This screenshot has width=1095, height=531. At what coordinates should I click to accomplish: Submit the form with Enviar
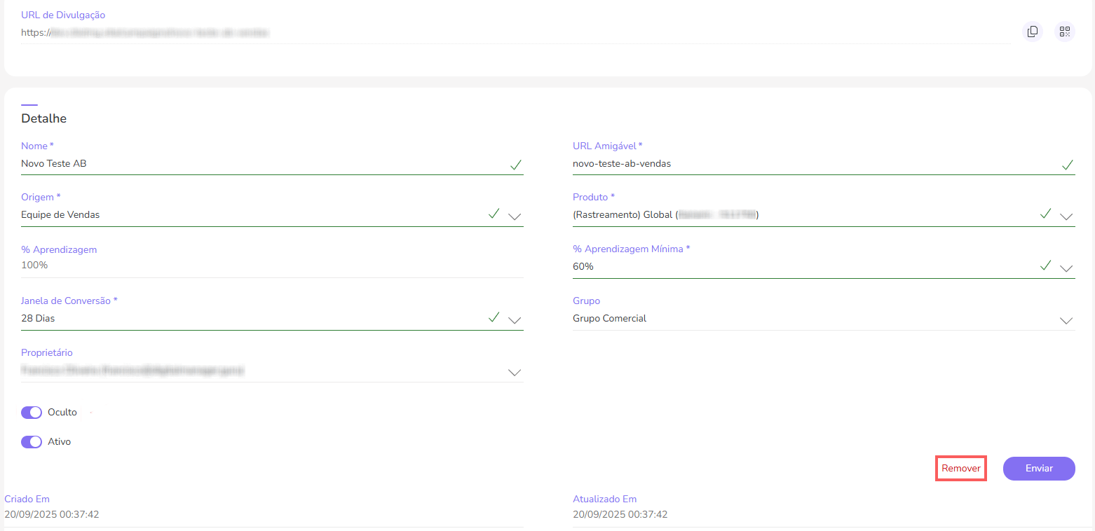tap(1038, 469)
